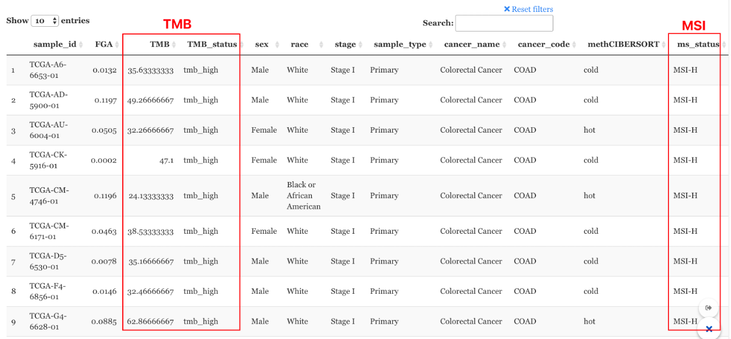Screen dimensions: 731x339
Task: Click the methCIBERSORT column header
Action: (x=623, y=45)
